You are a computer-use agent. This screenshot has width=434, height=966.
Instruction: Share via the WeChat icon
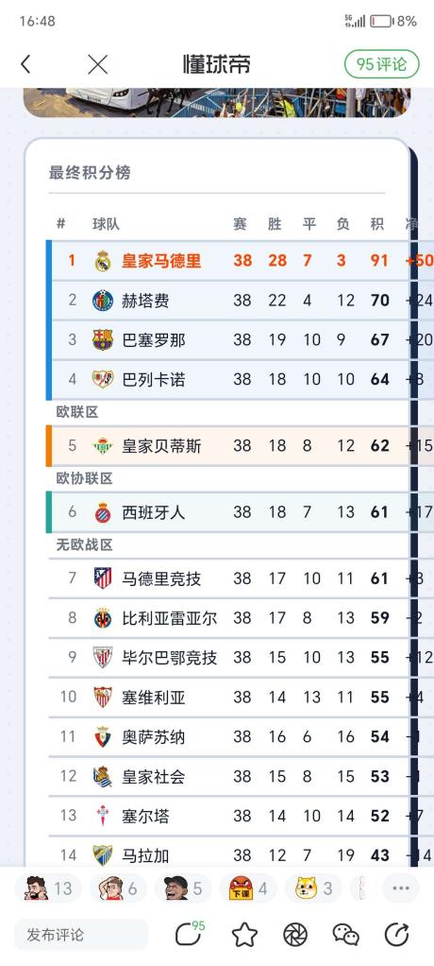pos(346,935)
